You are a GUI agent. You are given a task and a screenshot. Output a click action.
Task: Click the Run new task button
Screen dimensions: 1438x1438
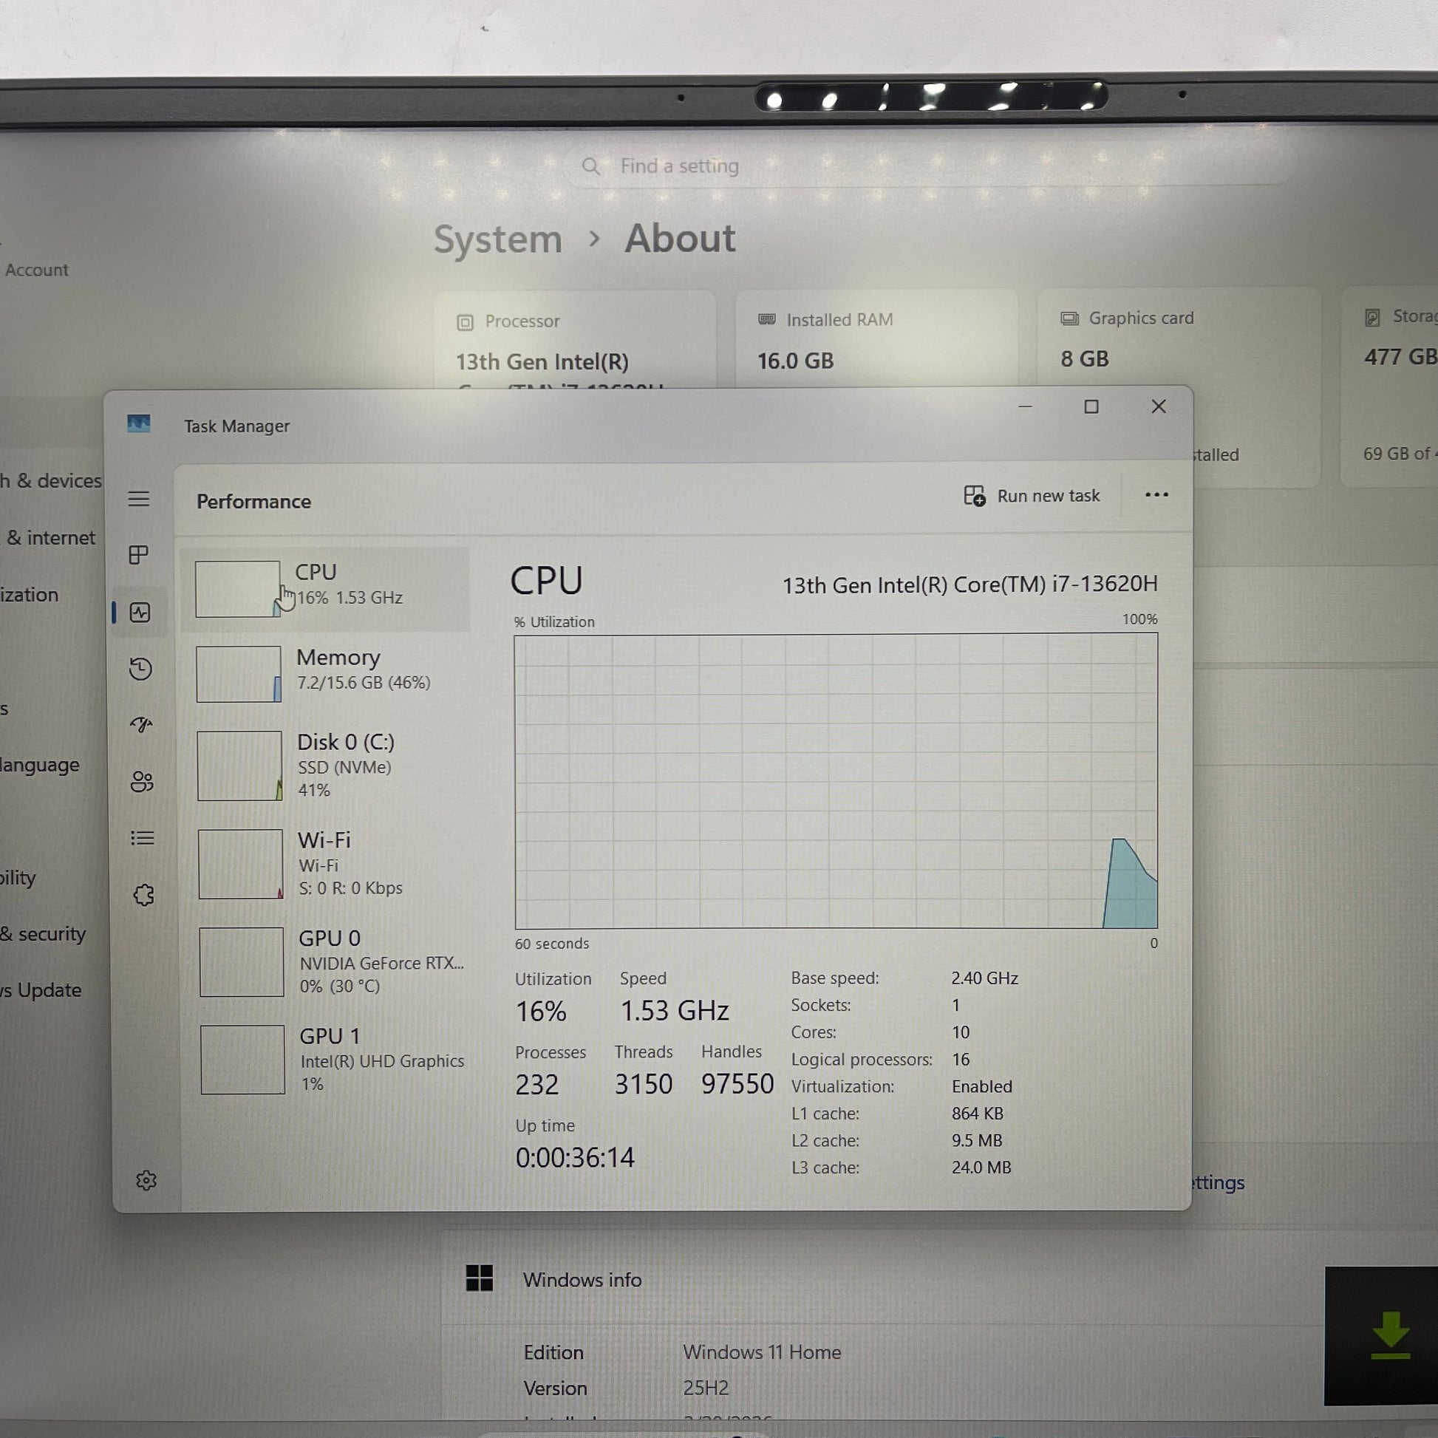click(x=1032, y=497)
